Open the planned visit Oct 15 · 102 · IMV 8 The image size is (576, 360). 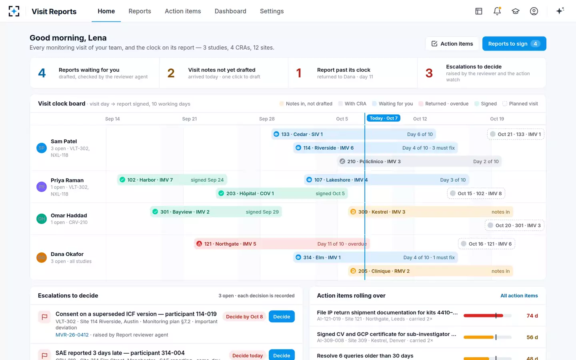[x=476, y=194]
